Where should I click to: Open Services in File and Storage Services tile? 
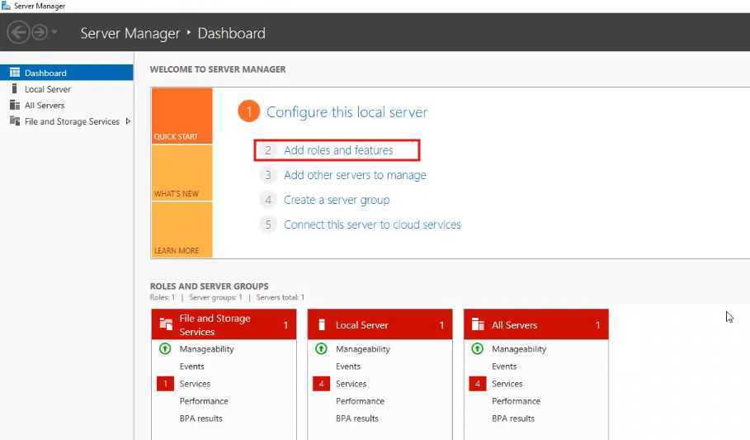click(x=195, y=384)
